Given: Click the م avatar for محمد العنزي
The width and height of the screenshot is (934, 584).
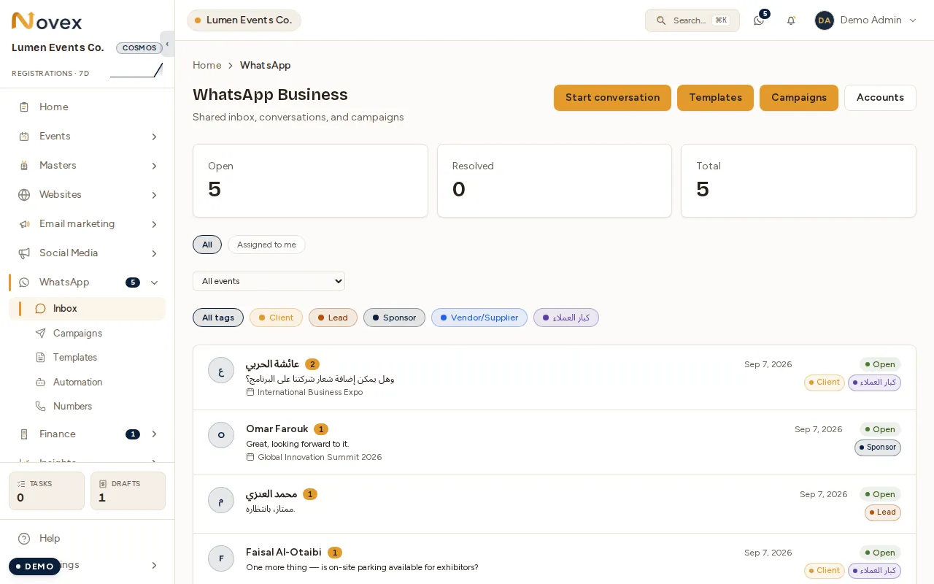Looking at the screenshot, I should (x=221, y=500).
